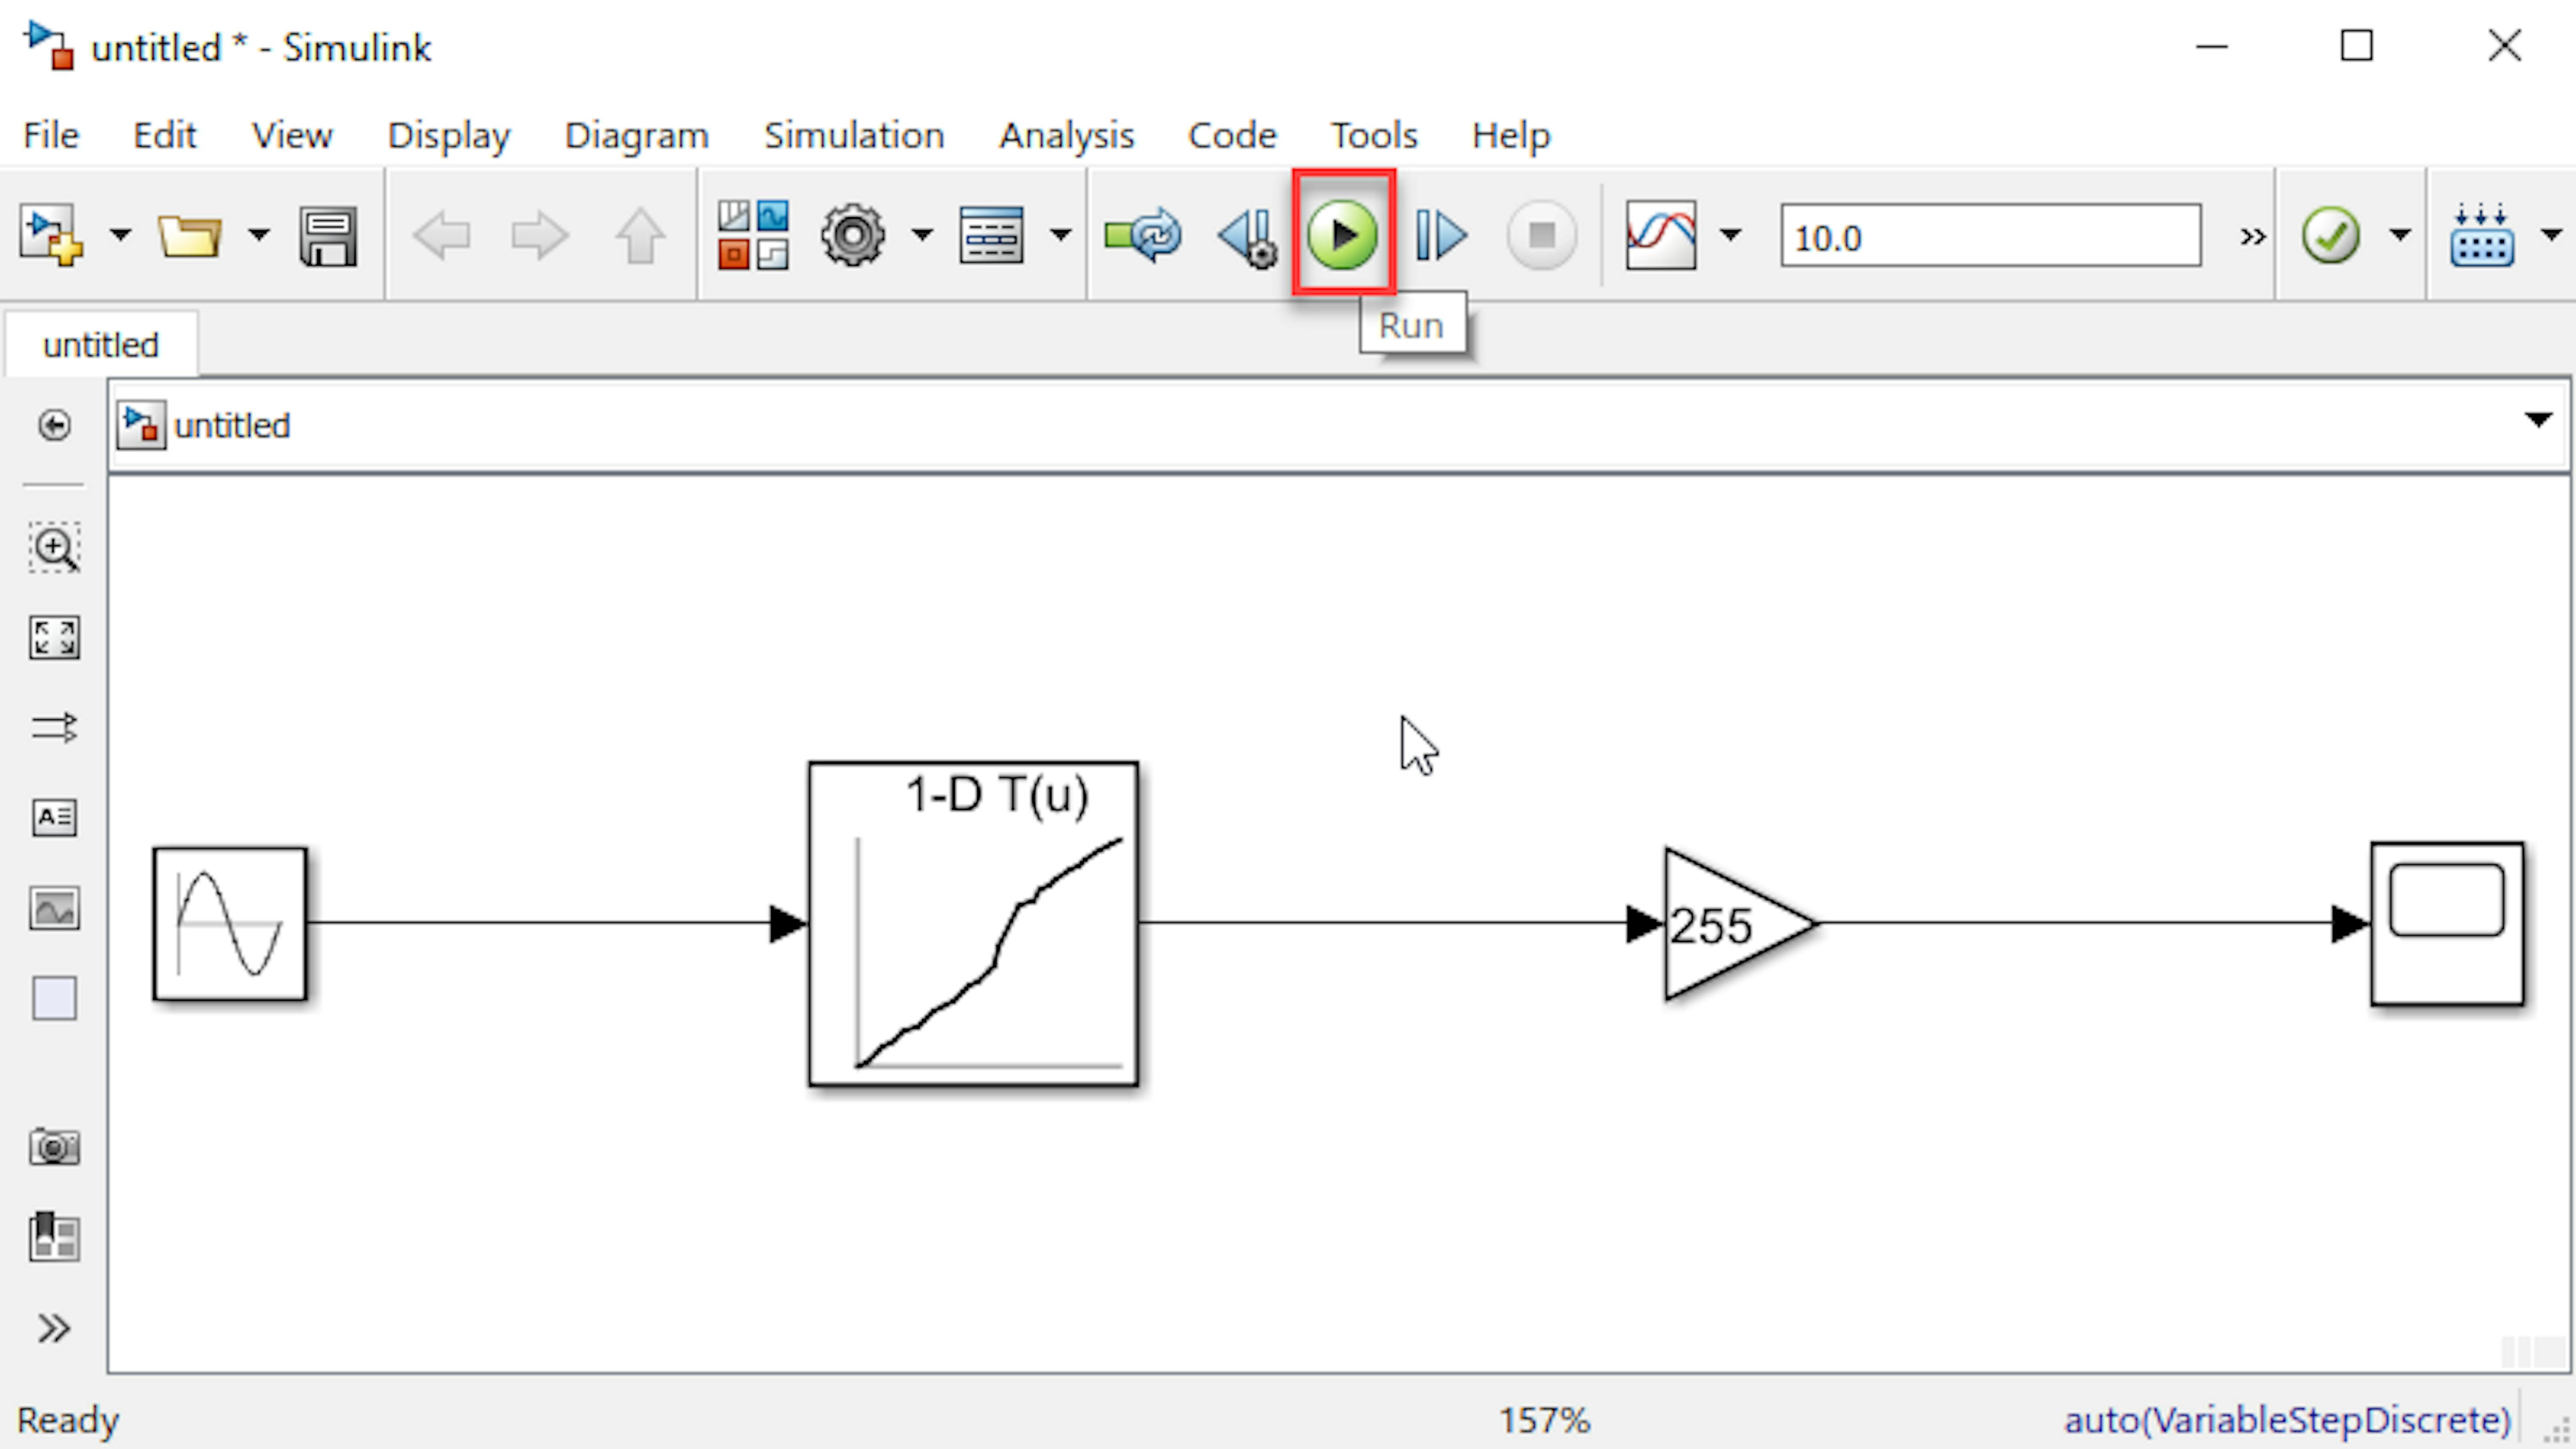Click the Hide/Show Model Browser arrow icon
Screen dimensions: 2576x1449
(54, 425)
